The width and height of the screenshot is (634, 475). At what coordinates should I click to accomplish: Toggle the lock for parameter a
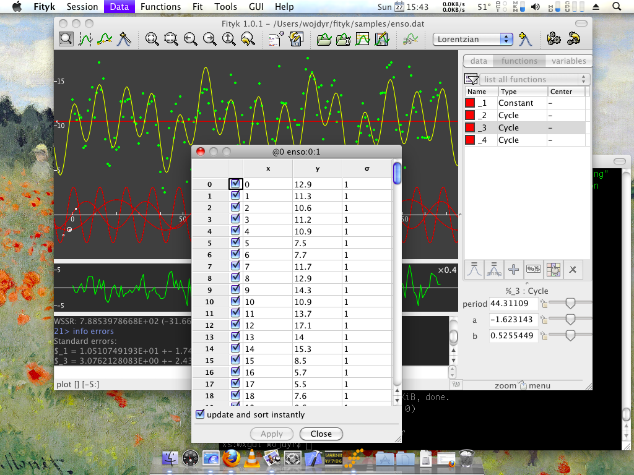pyautogui.click(x=544, y=320)
